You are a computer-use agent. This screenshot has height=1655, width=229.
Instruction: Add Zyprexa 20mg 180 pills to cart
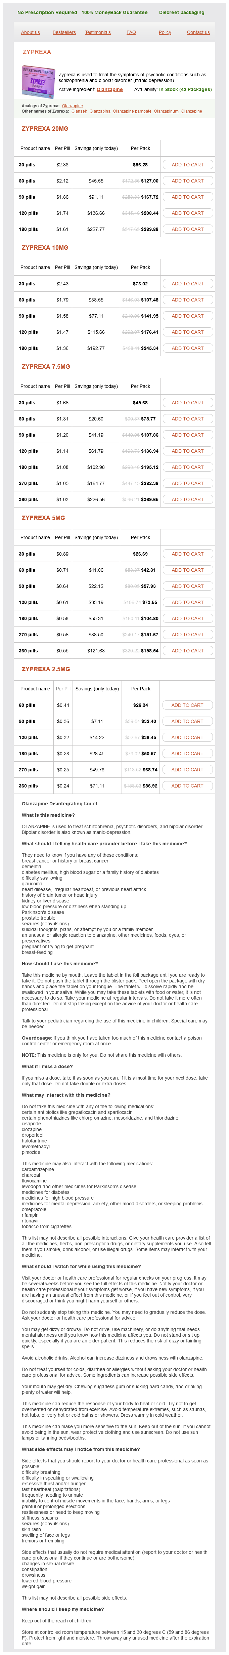click(187, 229)
